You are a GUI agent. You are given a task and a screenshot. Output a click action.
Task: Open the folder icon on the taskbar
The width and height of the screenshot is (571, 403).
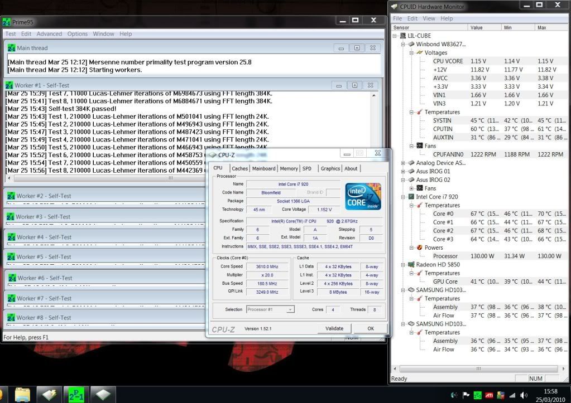pyautogui.click(x=22, y=395)
